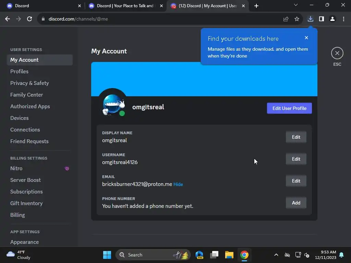Go forward with the browser forward arrow
The width and height of the screenshot is (351, 263).
[19, 19]
